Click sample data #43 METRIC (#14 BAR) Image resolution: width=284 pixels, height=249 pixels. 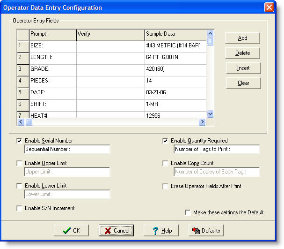click(176, 47)
